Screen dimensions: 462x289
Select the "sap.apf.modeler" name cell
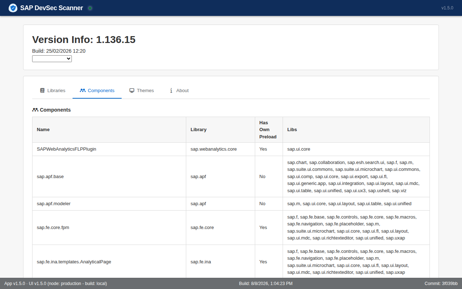click(x=109, y=204)
